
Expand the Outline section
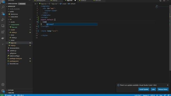[19, 90]
